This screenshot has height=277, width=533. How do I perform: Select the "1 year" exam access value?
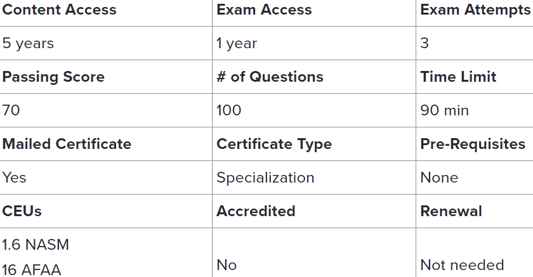coord(237,44)
